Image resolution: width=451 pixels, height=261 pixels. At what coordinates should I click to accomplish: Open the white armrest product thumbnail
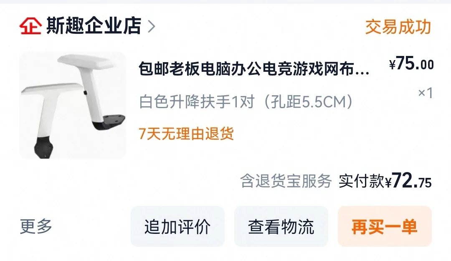(x=73, y=105)
